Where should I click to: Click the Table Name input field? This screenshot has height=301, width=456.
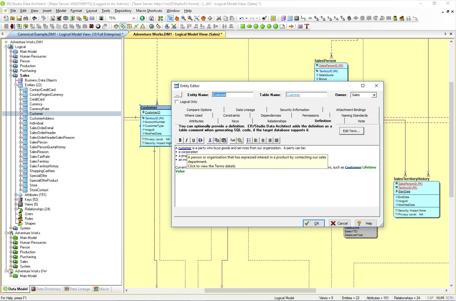(306, 95)
